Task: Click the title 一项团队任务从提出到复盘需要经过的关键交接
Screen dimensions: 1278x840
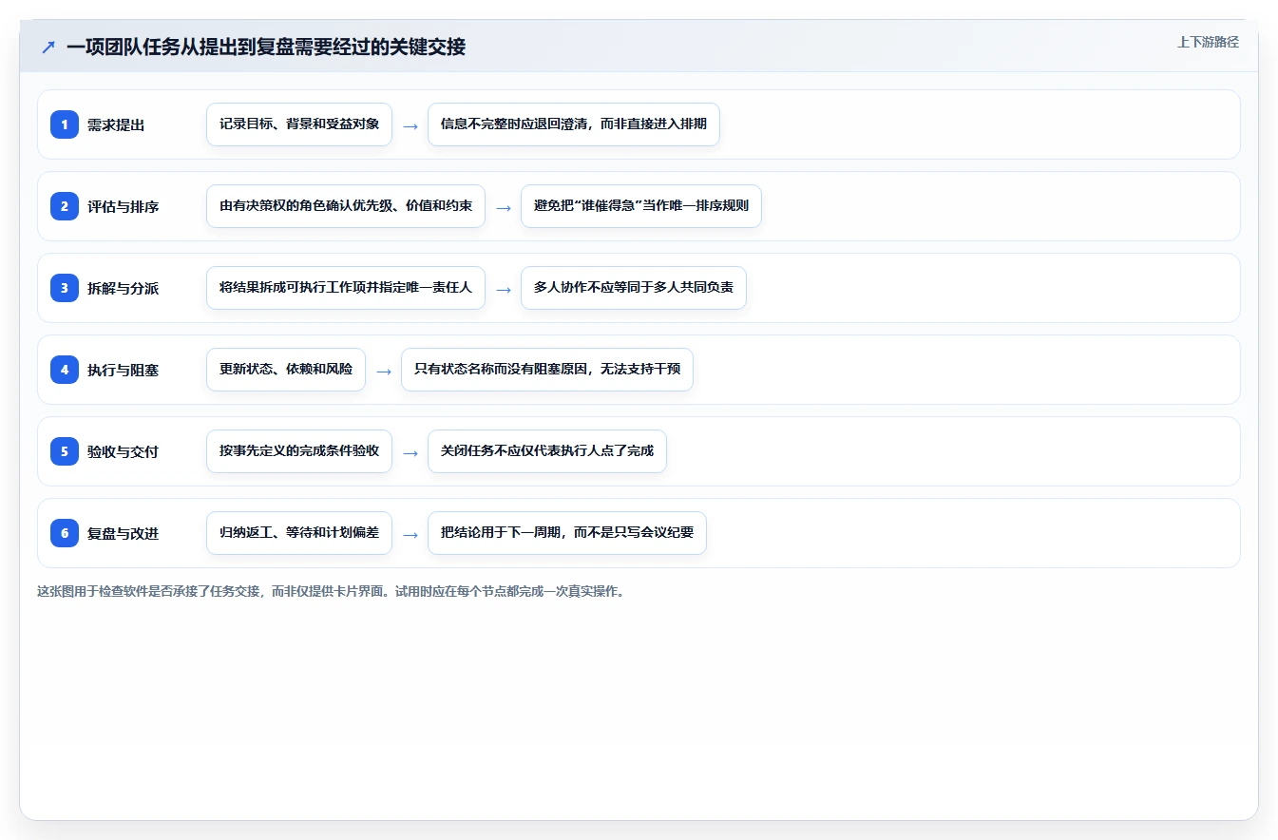Action: 266,47
